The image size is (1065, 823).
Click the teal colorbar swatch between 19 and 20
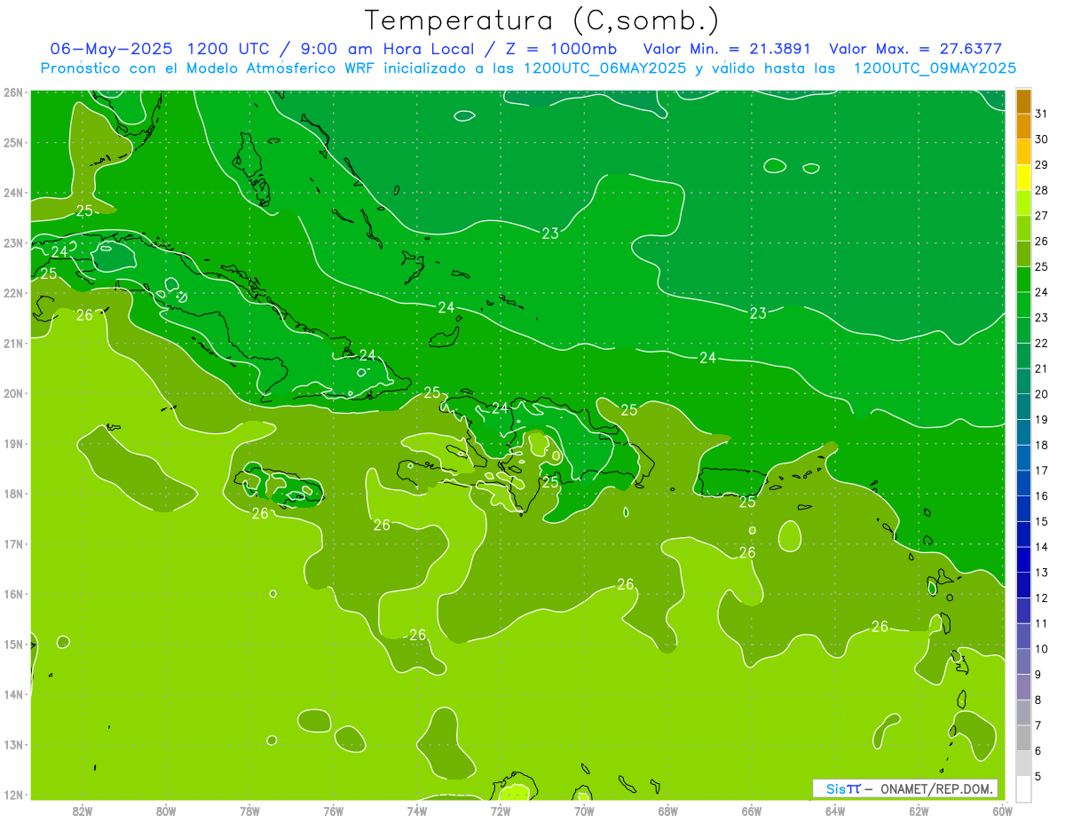[1023, 407]
